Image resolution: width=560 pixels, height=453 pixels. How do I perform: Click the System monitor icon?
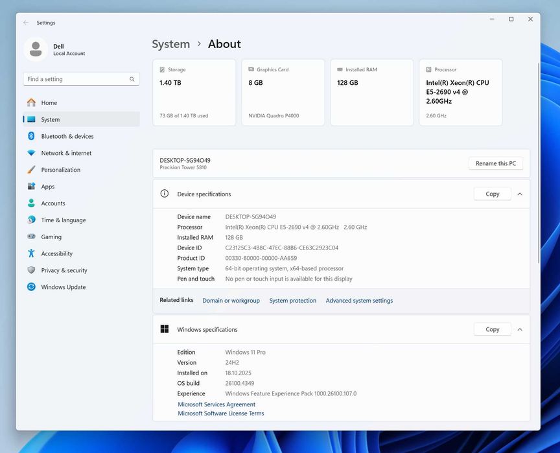[31, 119]
